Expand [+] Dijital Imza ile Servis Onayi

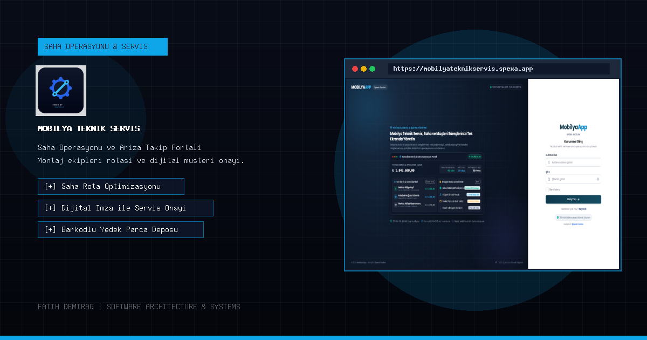126,208
